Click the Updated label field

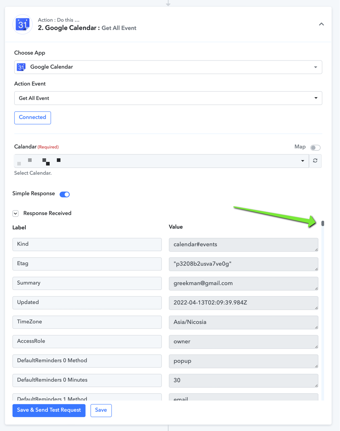click(87, 303)
